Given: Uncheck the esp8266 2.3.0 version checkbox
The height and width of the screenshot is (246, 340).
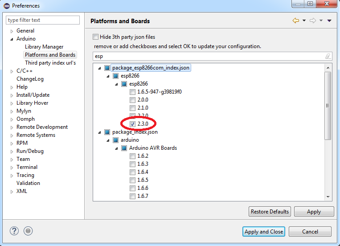Looking at the screenshot, I should coord(132,124).
